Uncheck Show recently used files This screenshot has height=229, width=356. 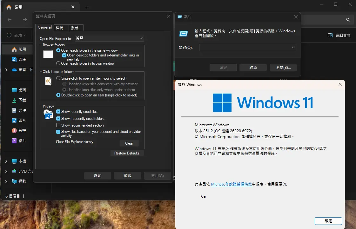click(58, 112)
